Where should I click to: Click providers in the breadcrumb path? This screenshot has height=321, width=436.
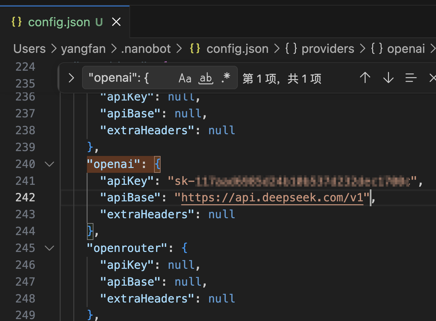click(328, 49)
